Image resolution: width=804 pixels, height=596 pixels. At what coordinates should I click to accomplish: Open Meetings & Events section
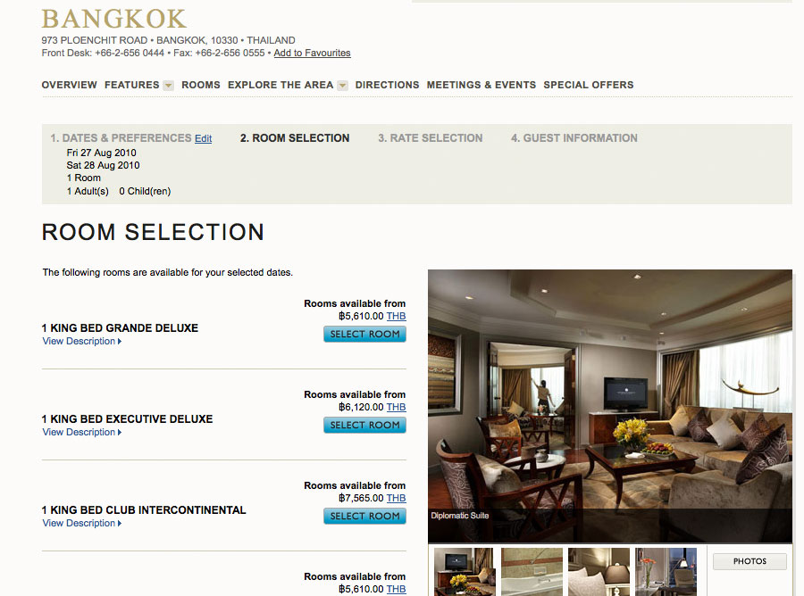point(481,85)
